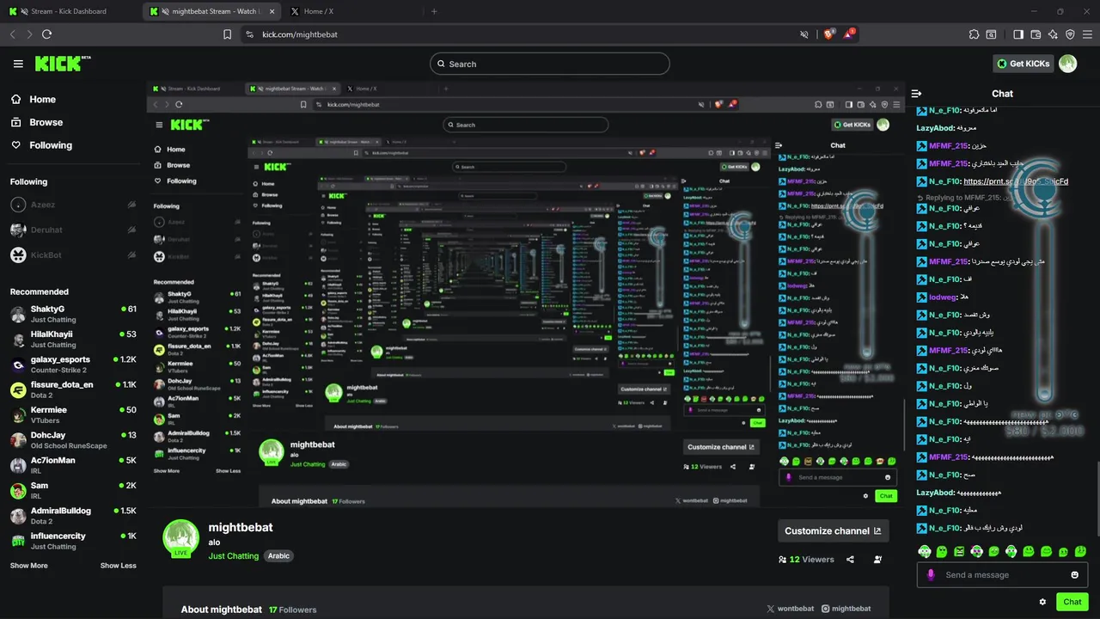This screenshot has width=1100, height=619.
Task: Toggle the muted-audio icon in address bar
Action: [x=804, y=34]
